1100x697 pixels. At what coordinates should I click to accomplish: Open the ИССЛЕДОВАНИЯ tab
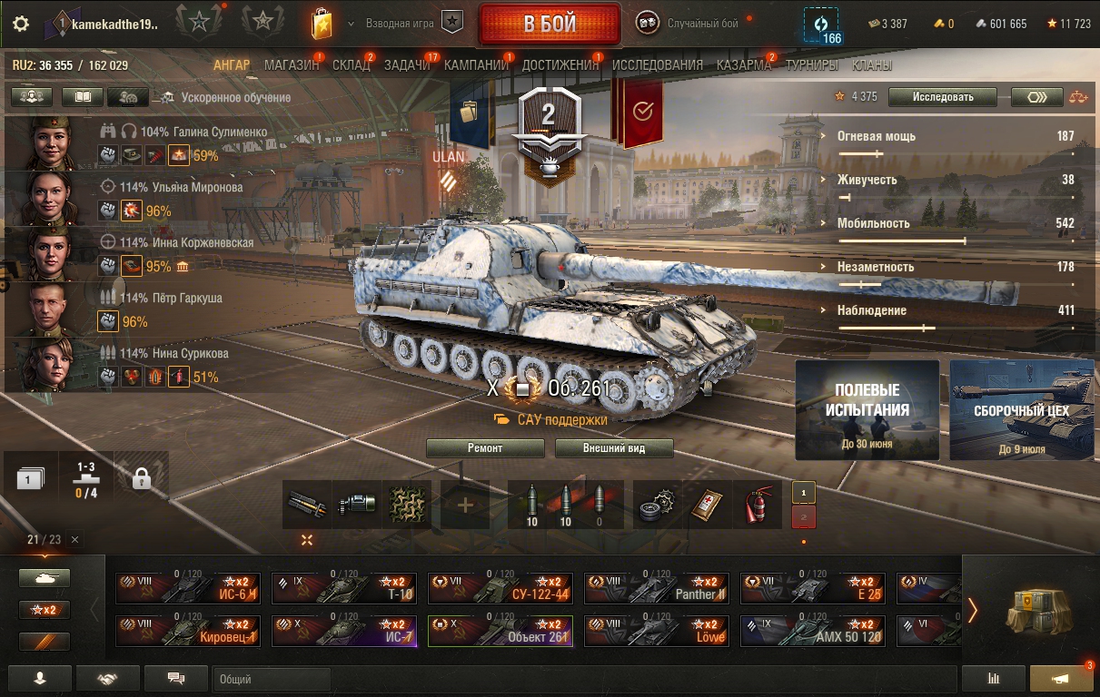[x=658, y=65]
